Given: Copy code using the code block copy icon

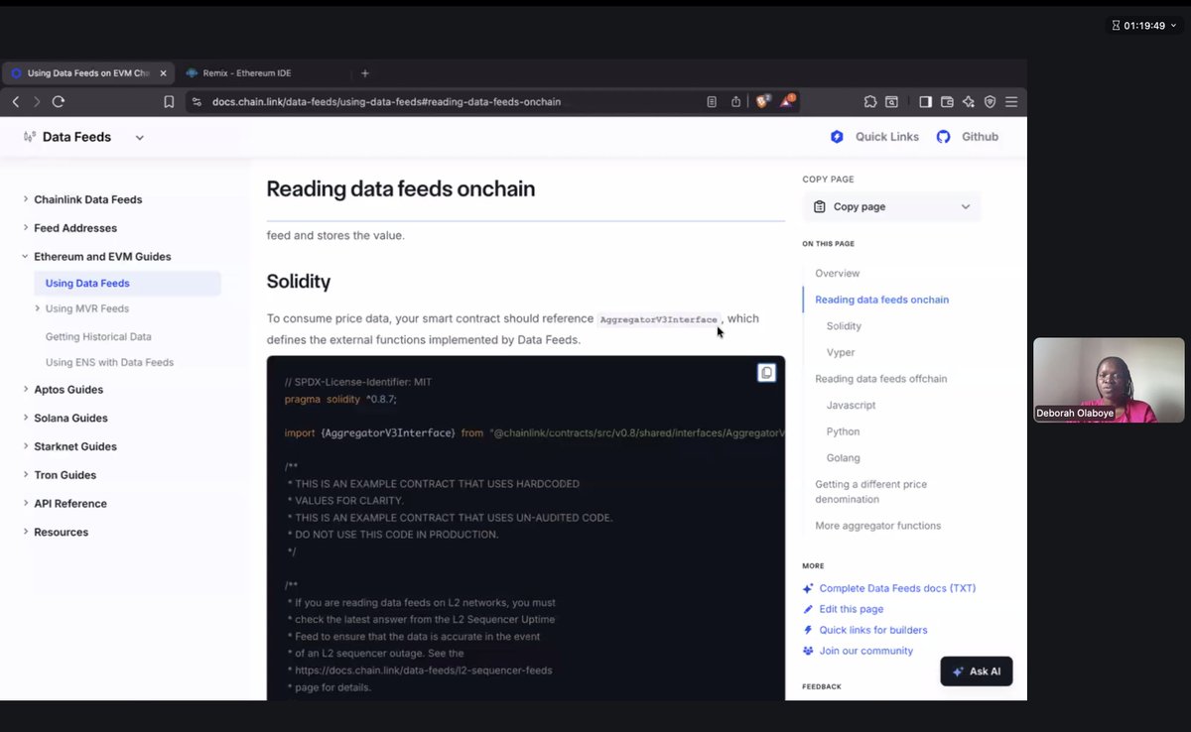Looking at the screenshot, I should click(x=766, y=373).
